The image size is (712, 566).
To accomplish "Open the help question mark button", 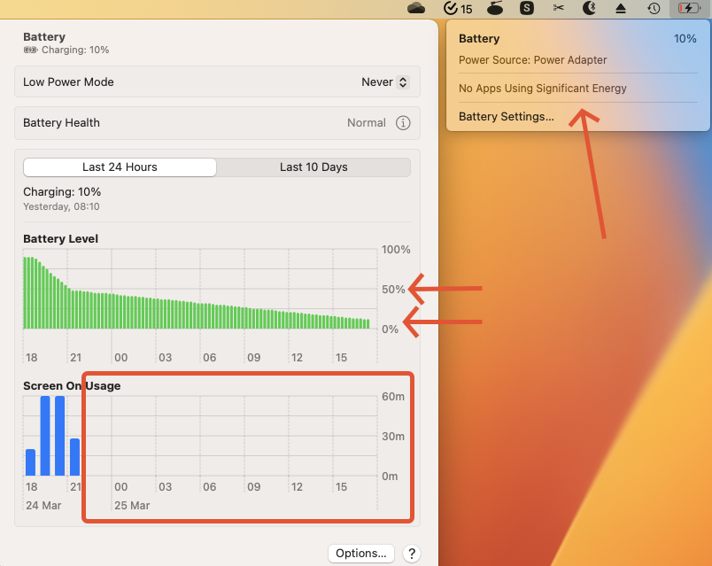I will click(x=412, y=554).
